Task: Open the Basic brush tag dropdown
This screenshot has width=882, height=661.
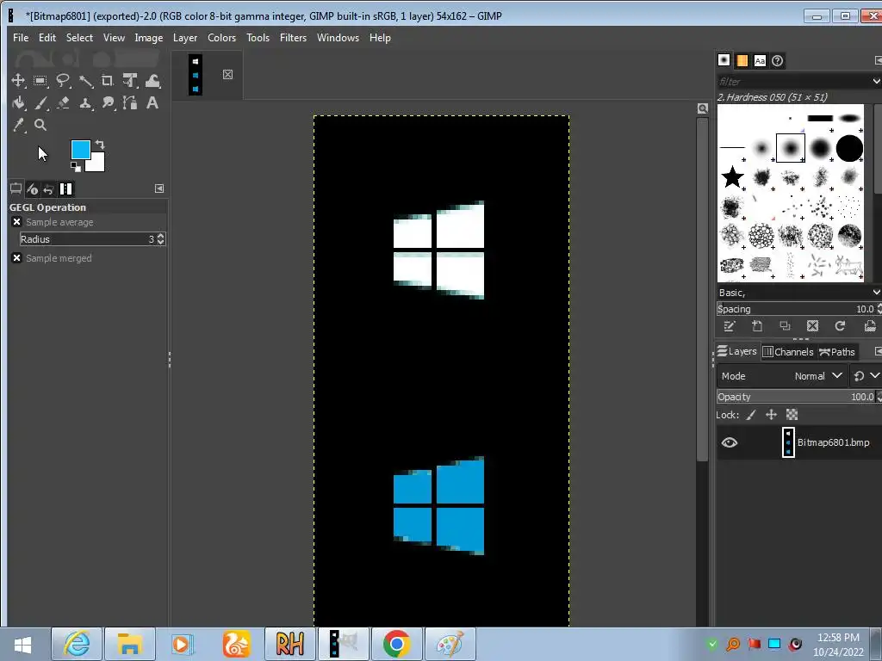Action: [x=876, y=293]
